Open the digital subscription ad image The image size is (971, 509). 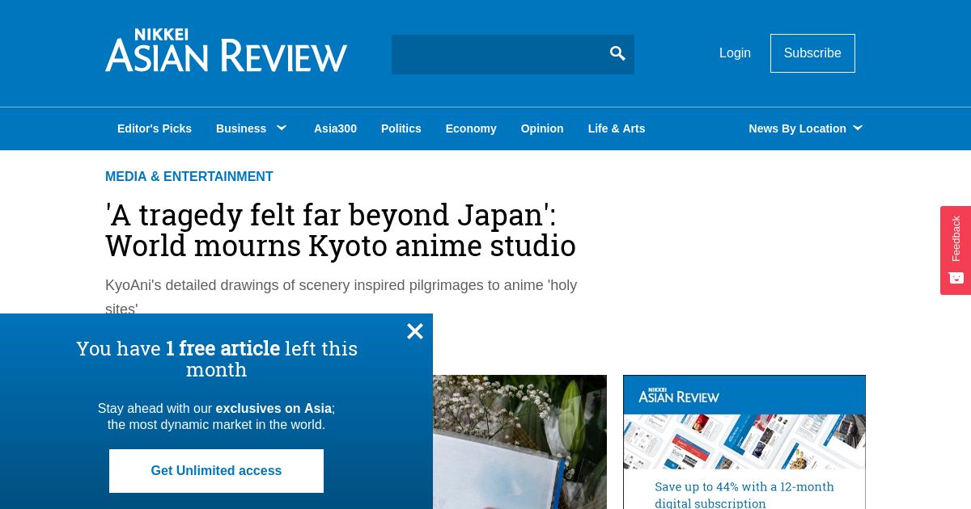point(744,442)
